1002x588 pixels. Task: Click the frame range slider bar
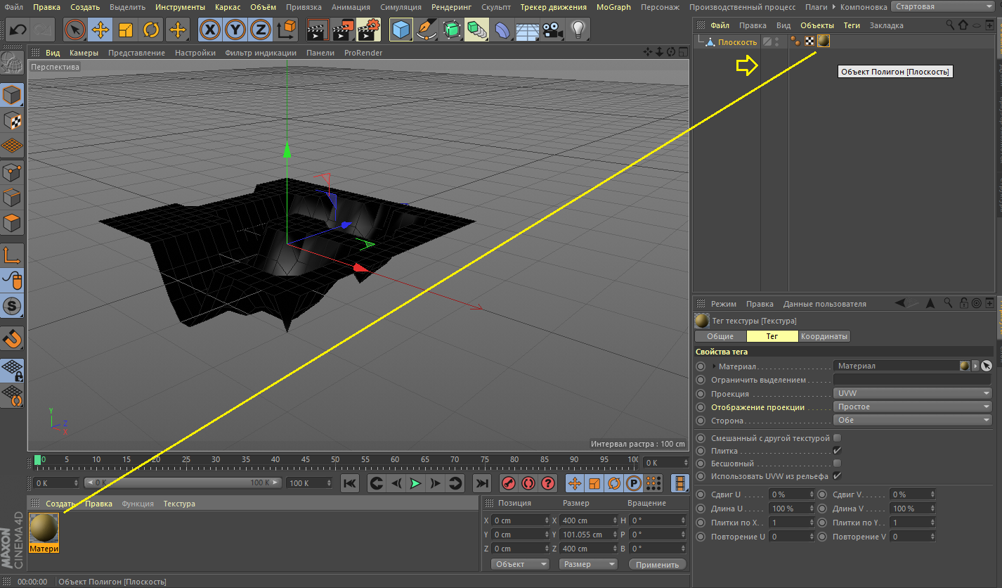click(x=183, y=483)
